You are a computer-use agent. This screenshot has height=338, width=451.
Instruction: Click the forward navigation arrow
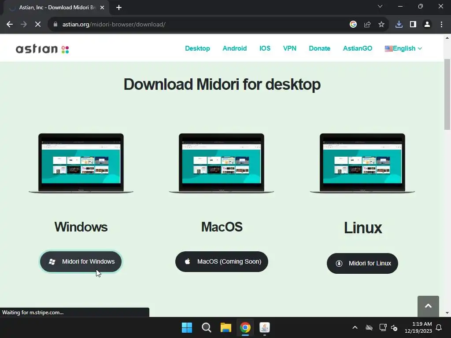(24, 25)
